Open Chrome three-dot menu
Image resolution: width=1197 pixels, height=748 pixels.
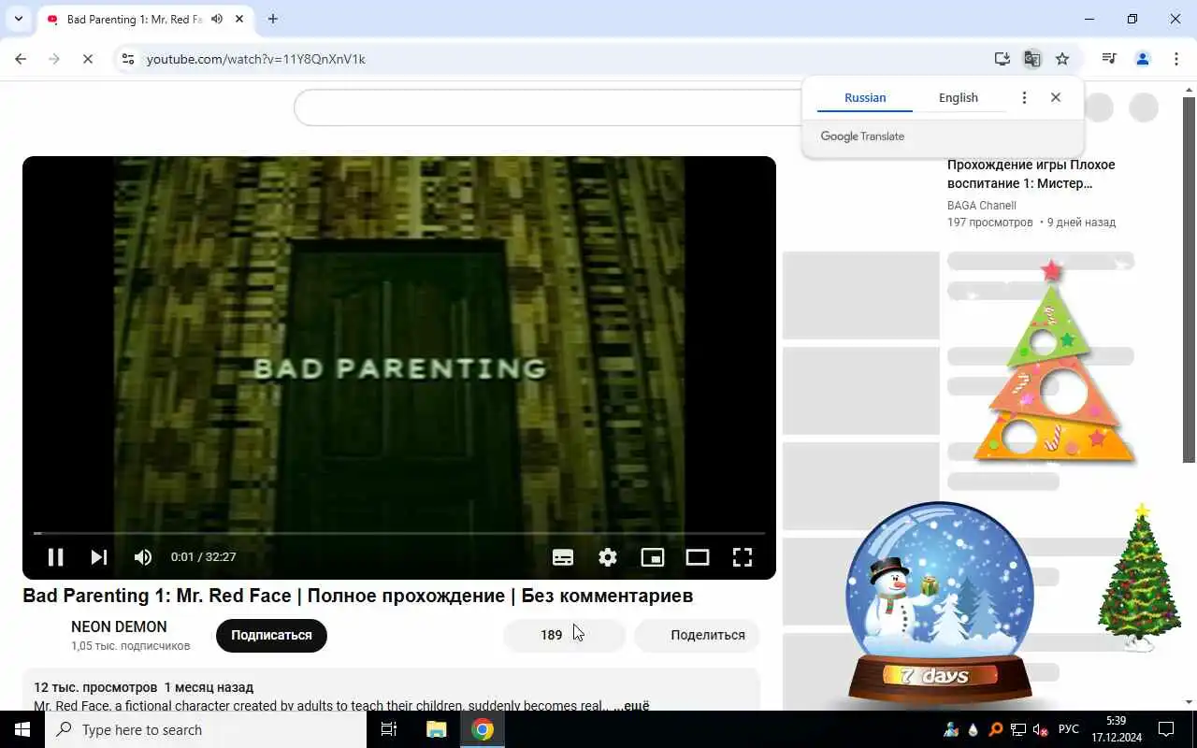(1176, 59)
